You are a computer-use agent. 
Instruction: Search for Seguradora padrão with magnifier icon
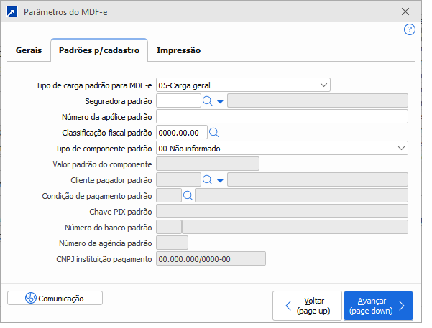[x=207, y=101]
